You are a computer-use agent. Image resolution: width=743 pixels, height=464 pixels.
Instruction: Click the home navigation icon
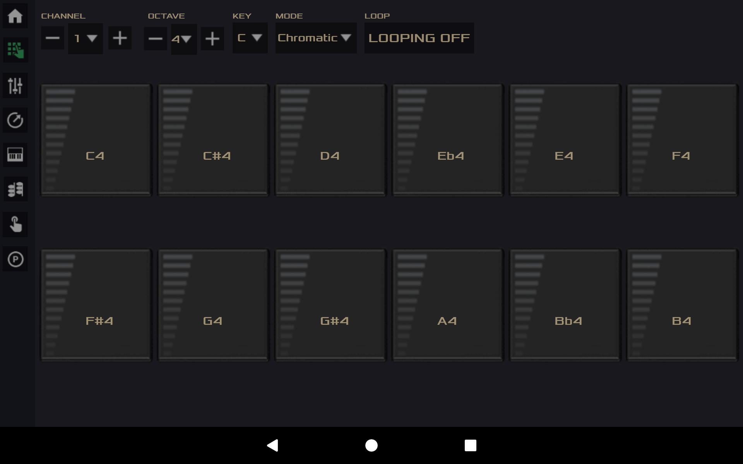click(15, 15)
